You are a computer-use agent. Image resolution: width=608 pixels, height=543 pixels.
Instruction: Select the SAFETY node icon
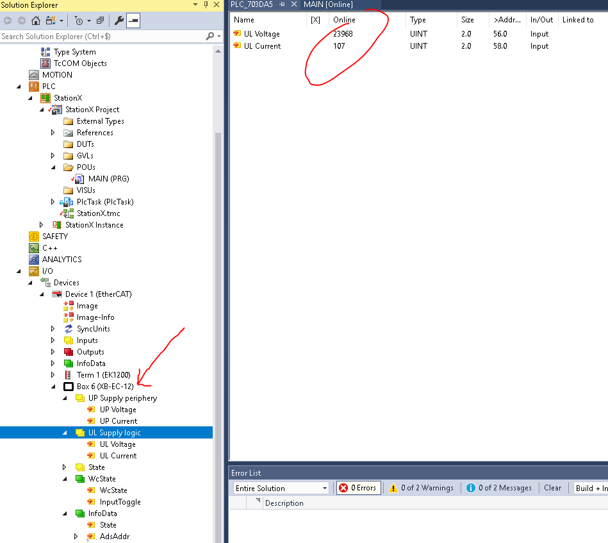click(34, 237)
